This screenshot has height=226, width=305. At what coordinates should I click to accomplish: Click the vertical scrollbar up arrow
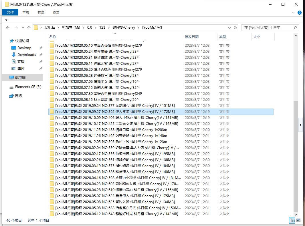click(x=296, y=36)
